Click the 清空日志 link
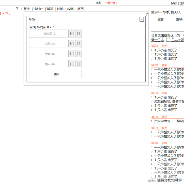The width and height of the screenshot is (184, 184). pyautogui.click(x=158, y=40)
